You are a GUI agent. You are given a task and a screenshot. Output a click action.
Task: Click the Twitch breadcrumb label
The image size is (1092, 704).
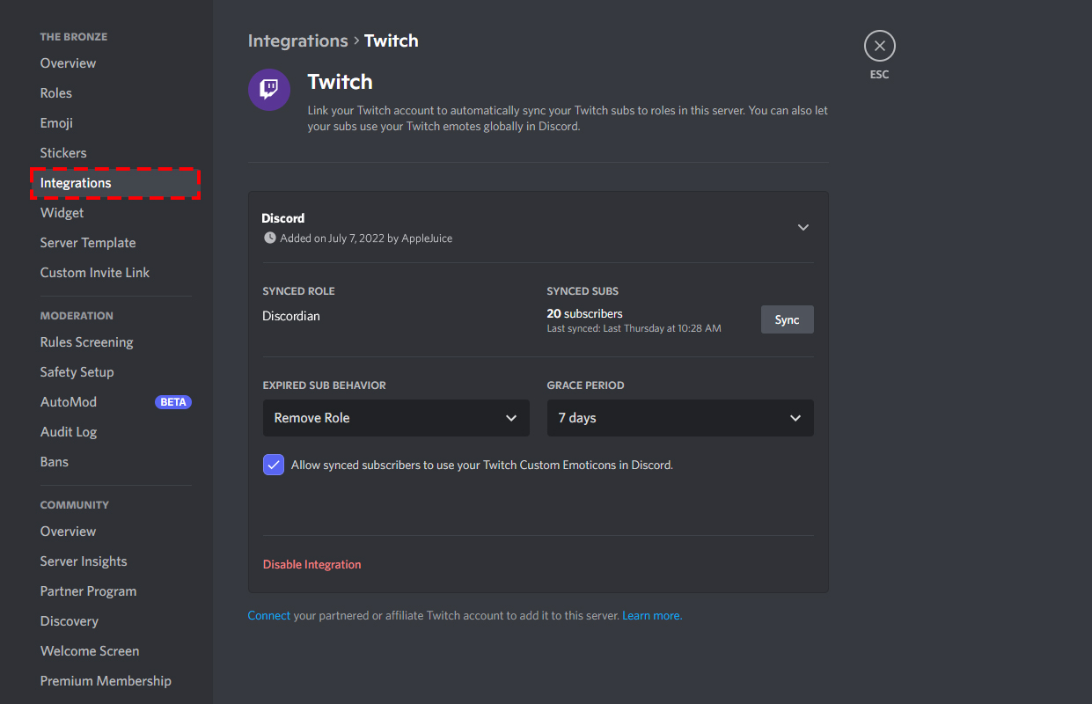(392, 40)
